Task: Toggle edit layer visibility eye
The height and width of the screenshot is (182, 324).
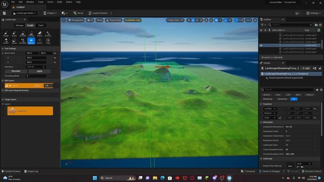Action: tap(10, 85)
